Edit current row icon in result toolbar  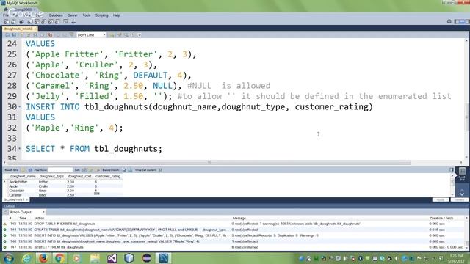click(x=84, y=170)
